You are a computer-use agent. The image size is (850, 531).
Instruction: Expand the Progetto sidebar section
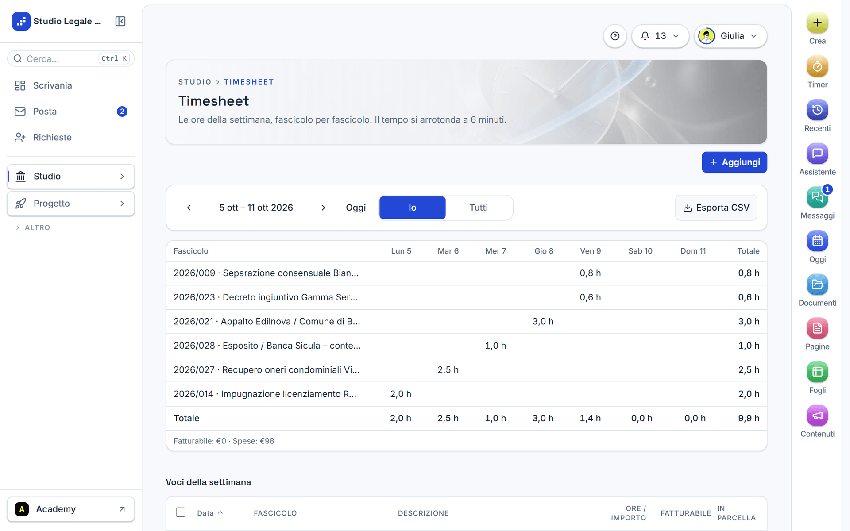click(x=71, y=204)
